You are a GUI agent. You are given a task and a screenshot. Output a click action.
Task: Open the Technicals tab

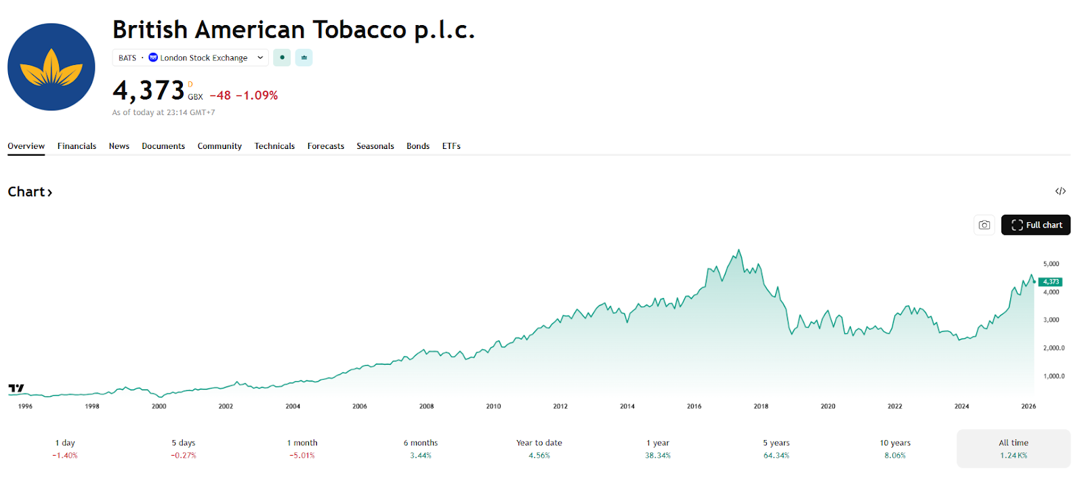(274, 146)
